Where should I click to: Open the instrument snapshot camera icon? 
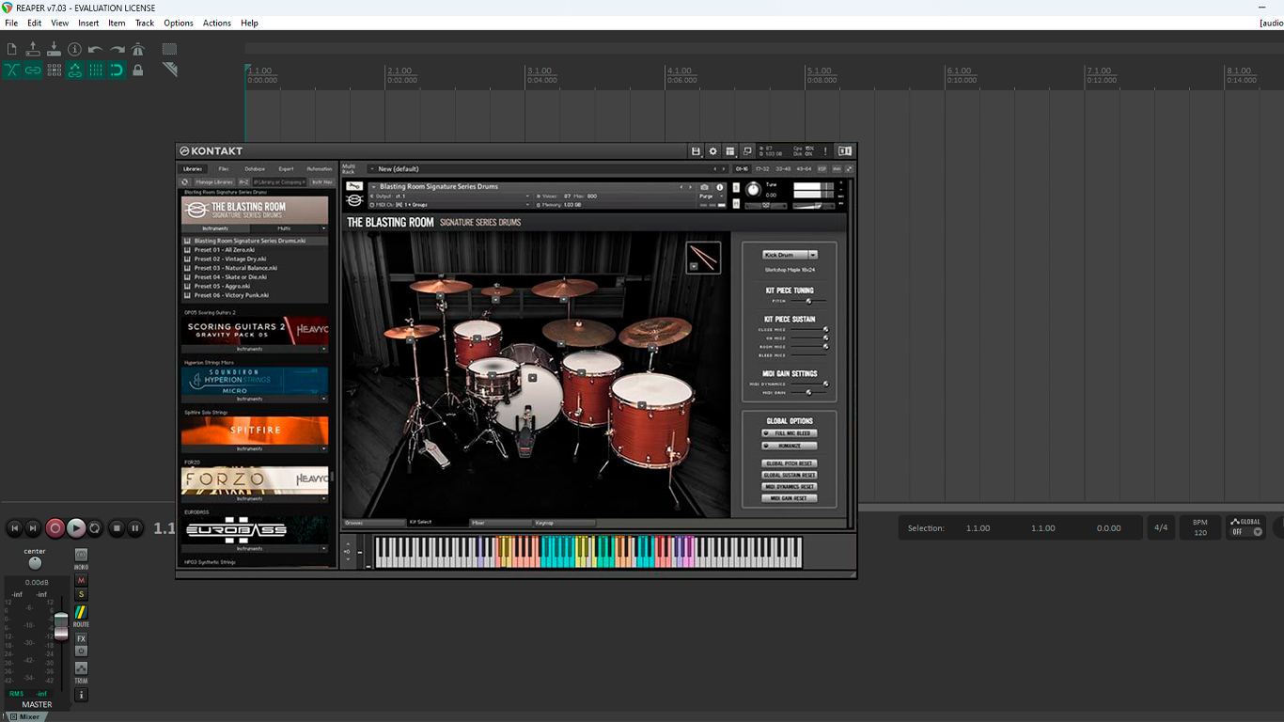click(705, 187)
